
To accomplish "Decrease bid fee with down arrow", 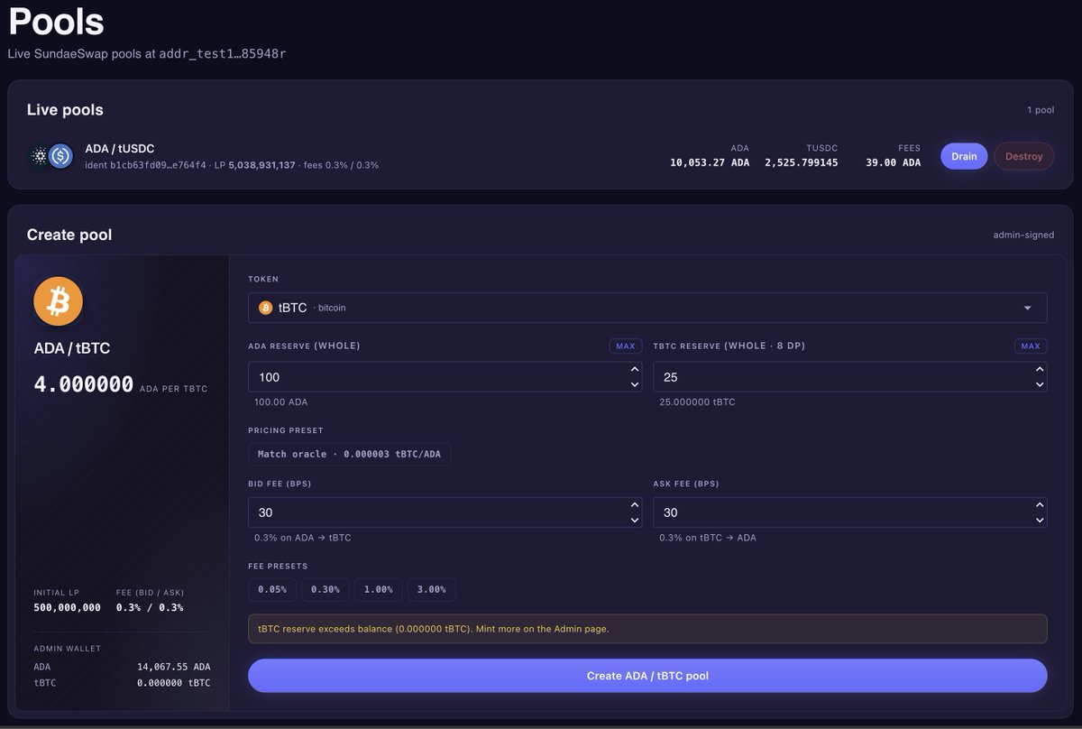I will coord(635,520).
